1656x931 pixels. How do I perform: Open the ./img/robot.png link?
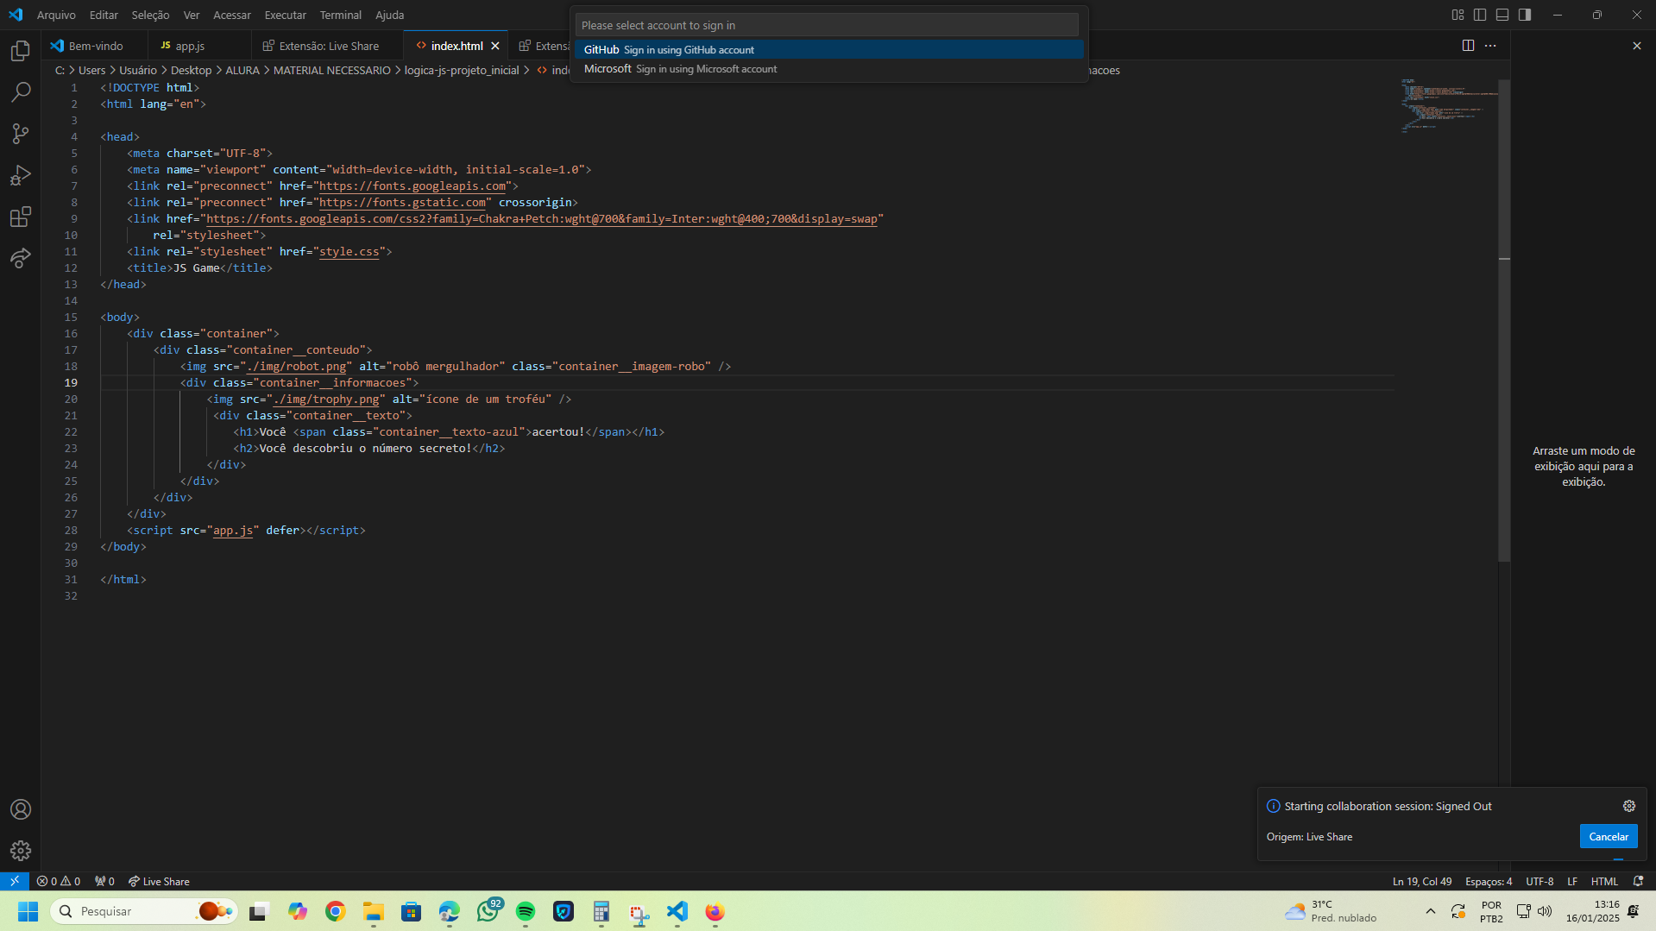pyautogui.click(x=296, y=366)
